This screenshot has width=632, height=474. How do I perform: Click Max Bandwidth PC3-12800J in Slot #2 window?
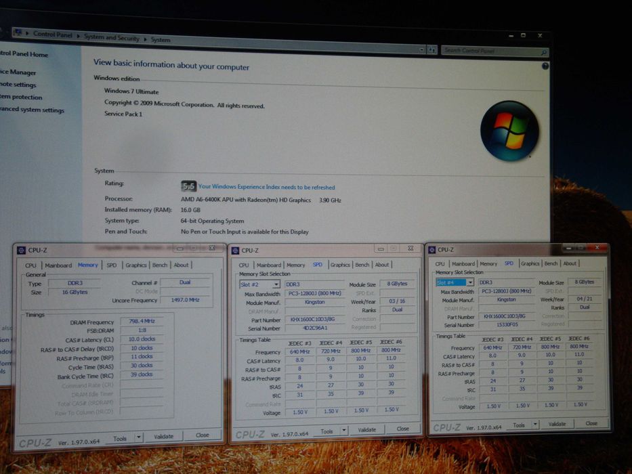315,293
